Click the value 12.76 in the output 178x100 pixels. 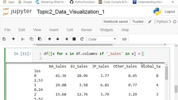(x=82, y=94)
